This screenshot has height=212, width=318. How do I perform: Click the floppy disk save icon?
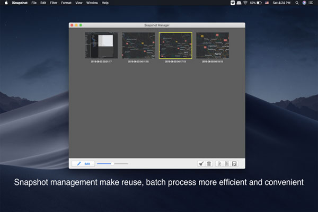click(235, 164)
